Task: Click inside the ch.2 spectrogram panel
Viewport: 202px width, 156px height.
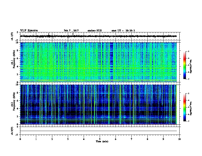Action: point(98,105)
